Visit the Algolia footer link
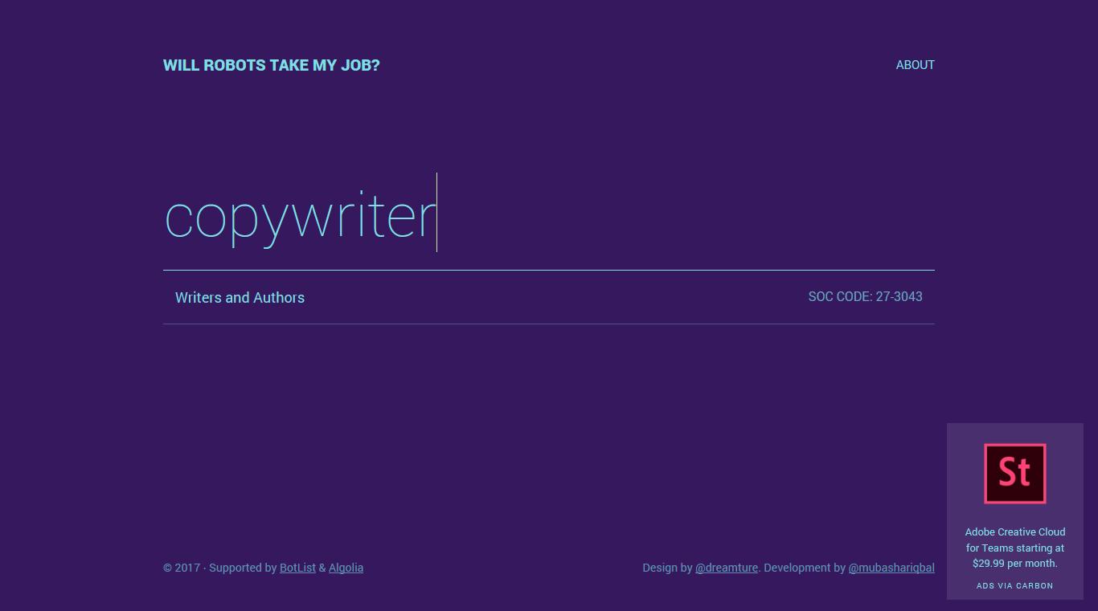The image size is (1098, 611). coord(346,568)
